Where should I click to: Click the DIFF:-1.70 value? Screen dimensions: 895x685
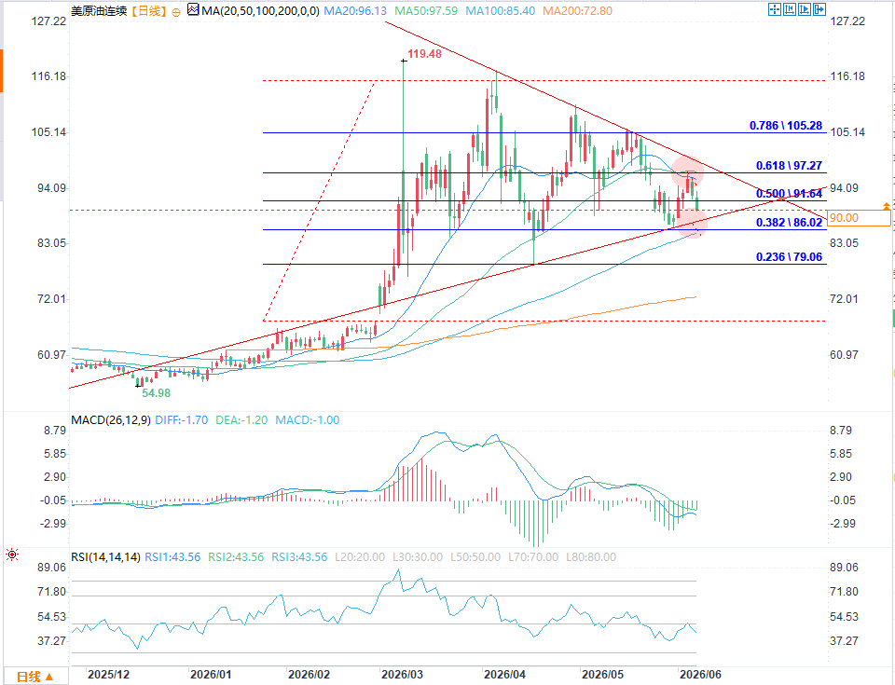[182, 420]
